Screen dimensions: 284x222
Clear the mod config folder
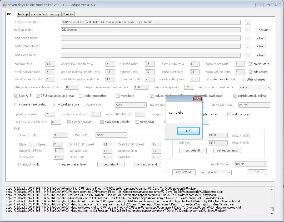261,38
